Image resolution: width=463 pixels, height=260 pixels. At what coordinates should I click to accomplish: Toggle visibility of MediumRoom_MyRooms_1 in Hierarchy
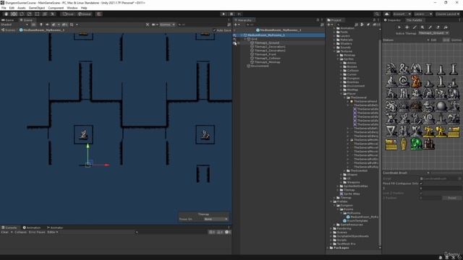click(x=234, y=35)
